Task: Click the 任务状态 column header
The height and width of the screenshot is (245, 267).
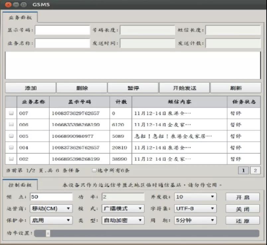Action: coord(244,102)
